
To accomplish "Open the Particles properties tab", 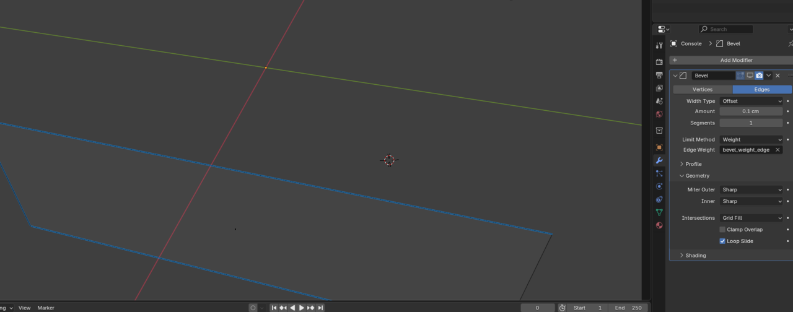I will (x=659, y=173).
